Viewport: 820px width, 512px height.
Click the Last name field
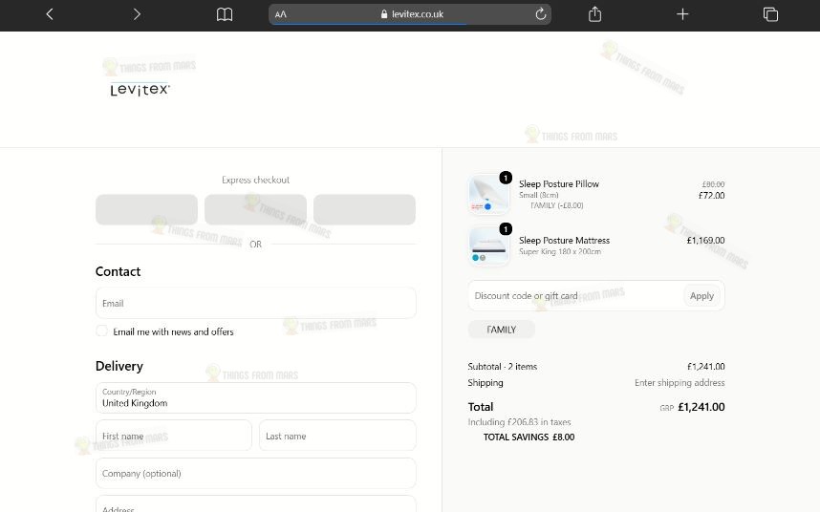pos(337,436)
